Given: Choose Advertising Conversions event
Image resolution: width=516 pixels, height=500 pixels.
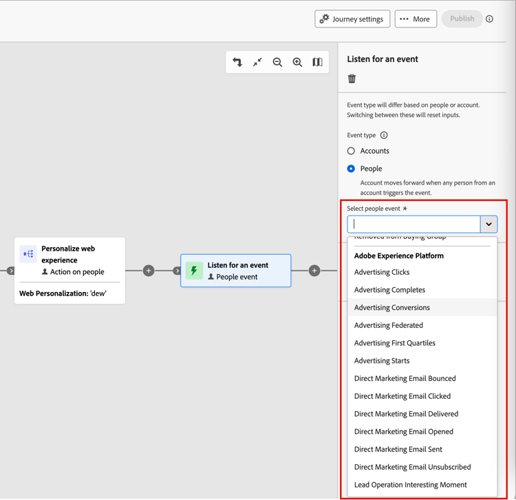Looking at the screenshot, I should 422,307.
